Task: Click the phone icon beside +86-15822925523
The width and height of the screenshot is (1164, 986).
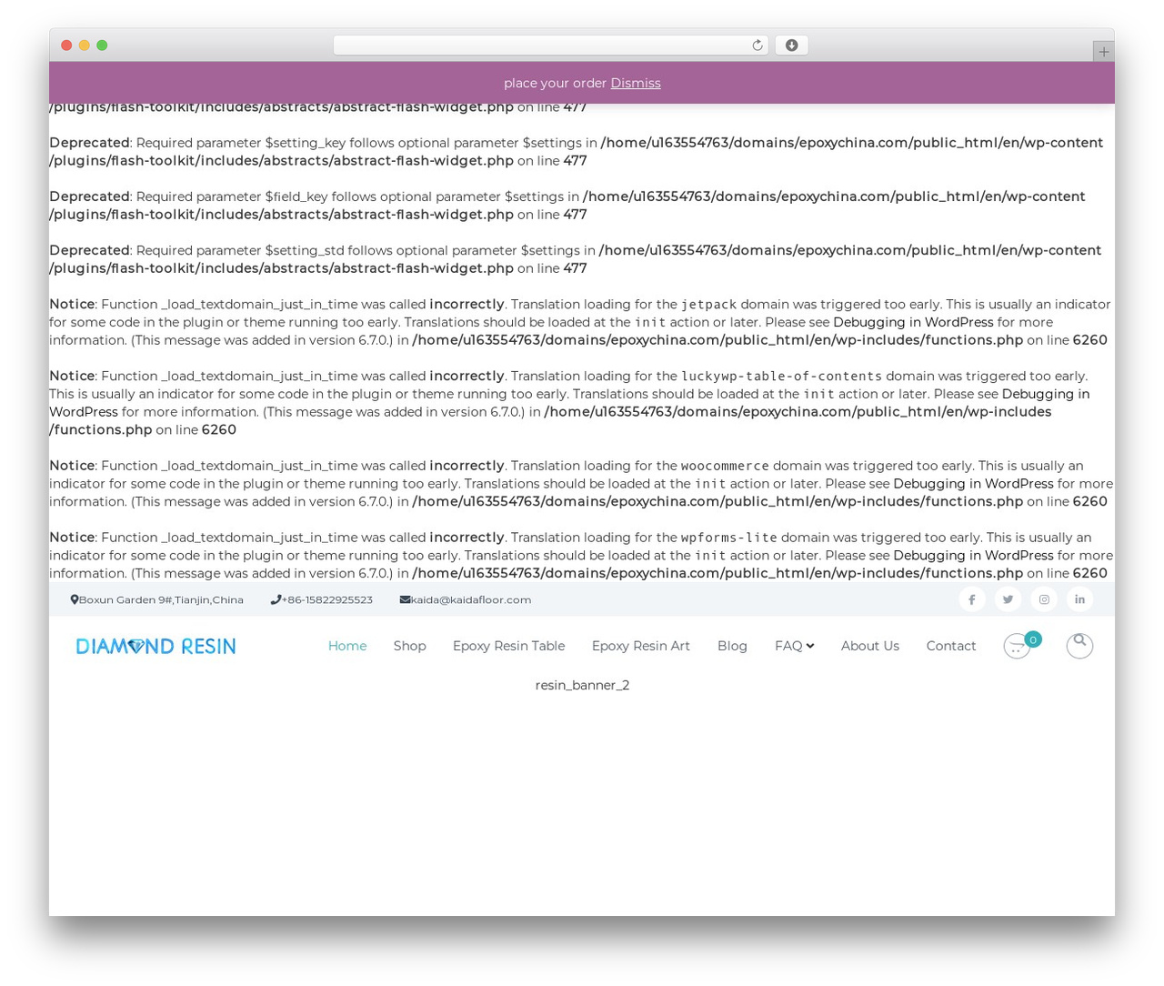Action: [x=276, y=599]
